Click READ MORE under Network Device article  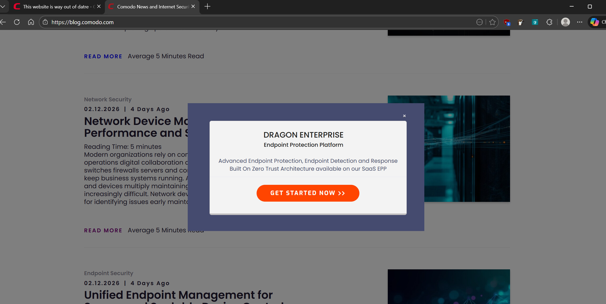tap(103, 230)
